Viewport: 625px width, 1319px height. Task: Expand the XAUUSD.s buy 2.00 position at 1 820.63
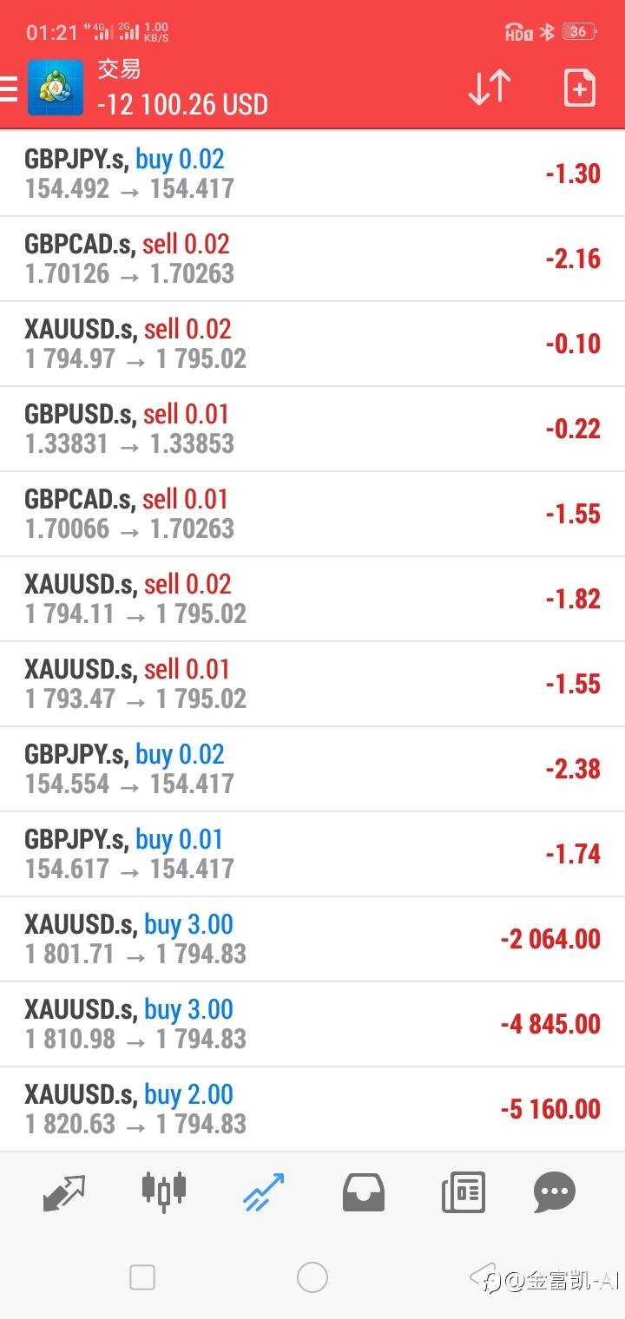(x=312, y=1109)
